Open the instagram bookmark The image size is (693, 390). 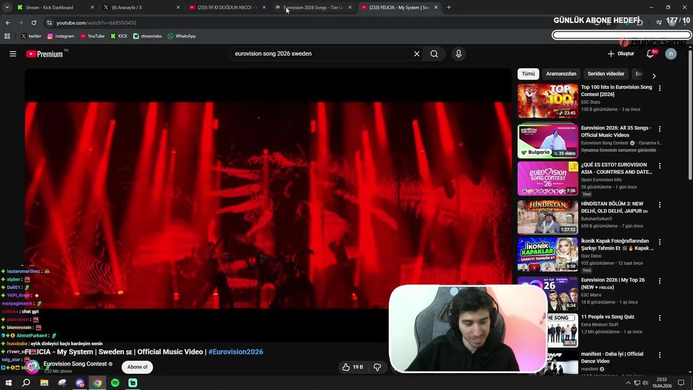61,36
